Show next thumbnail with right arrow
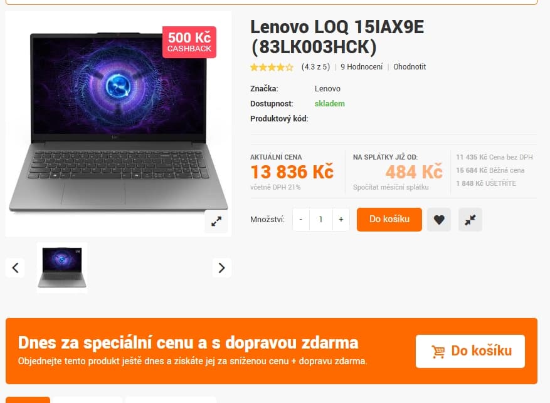This screenshot has width=550, height=403. 221,268
